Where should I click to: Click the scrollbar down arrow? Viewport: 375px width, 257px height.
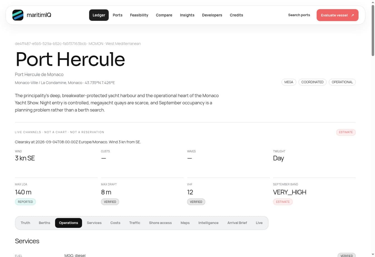pos(373,255)
